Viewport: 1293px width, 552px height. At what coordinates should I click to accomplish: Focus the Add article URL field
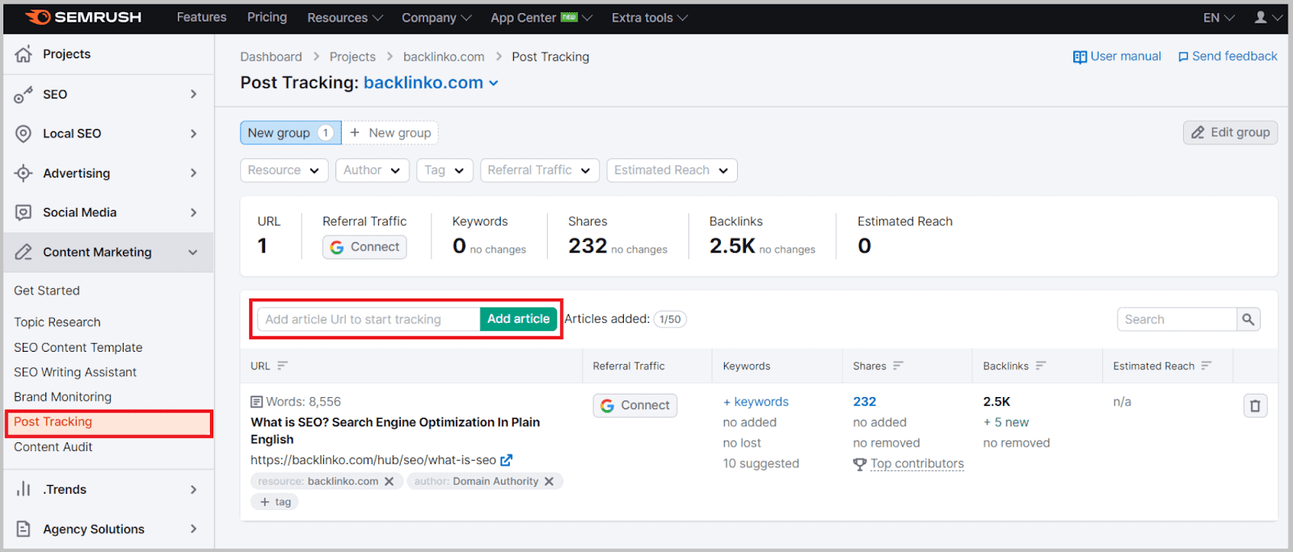point(369,320)
